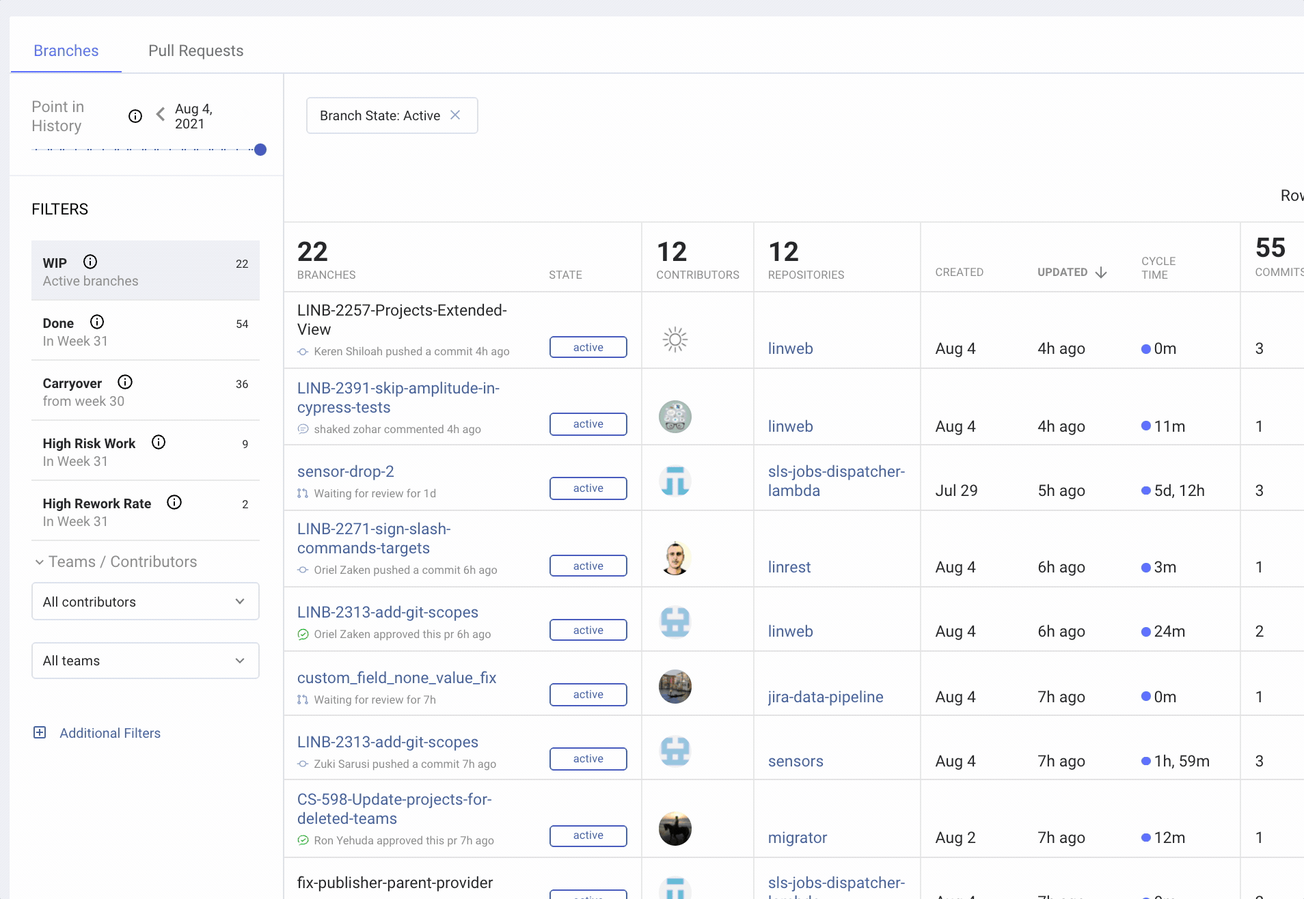Click contributor avatar for LINB-2257-Projects-Extended-View
The height and width of the screenshot is (899, 1304).
[675, 339]
